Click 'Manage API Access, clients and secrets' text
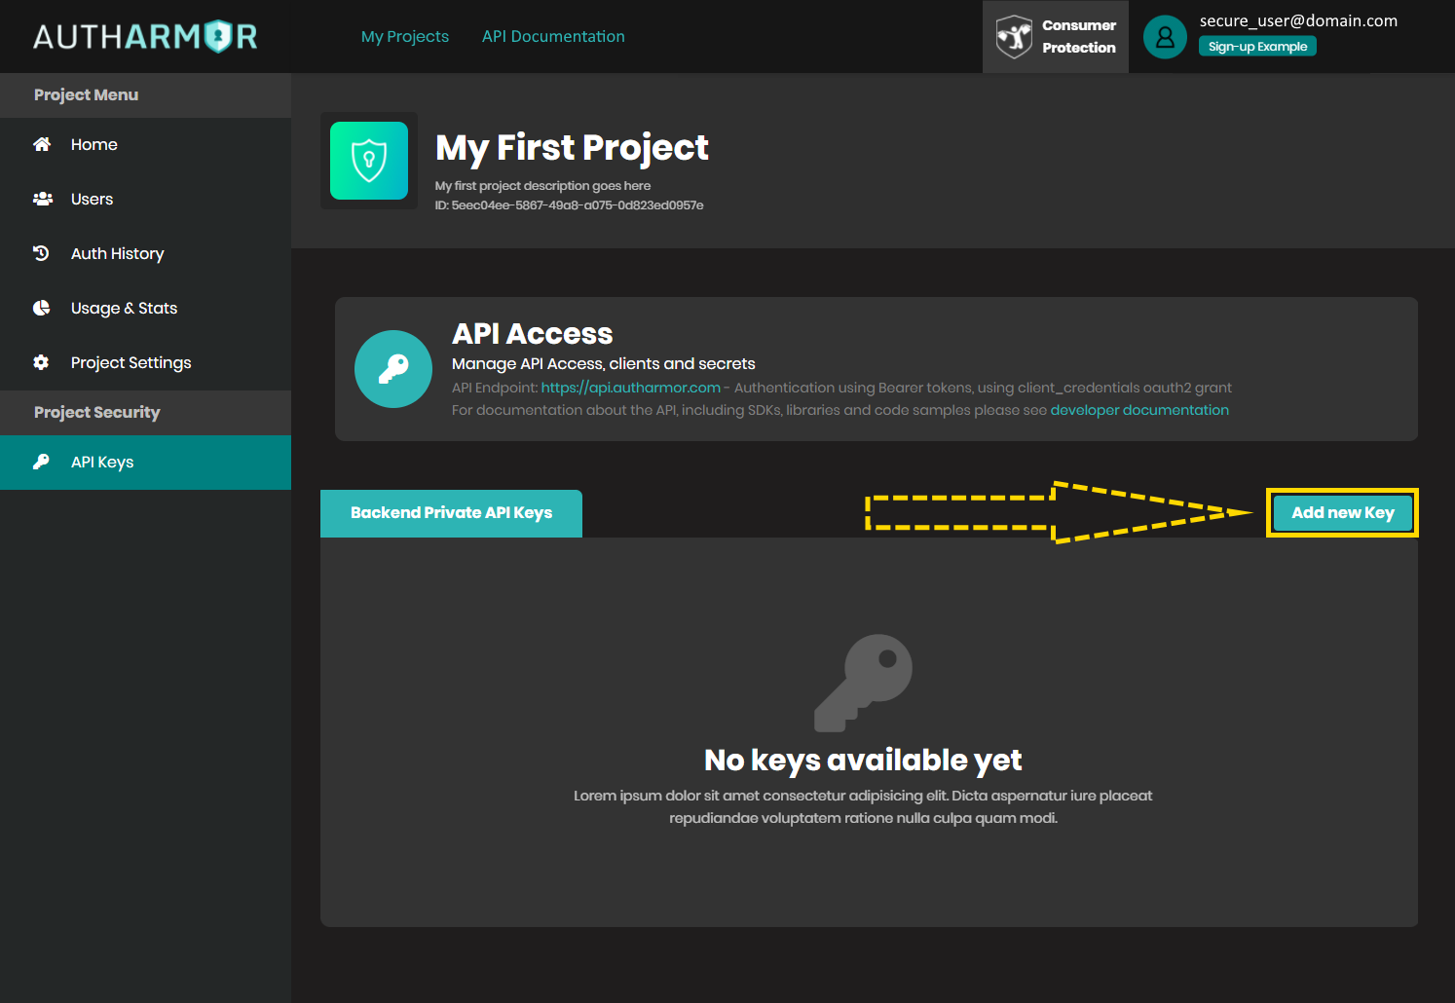 tap(604, 363)
